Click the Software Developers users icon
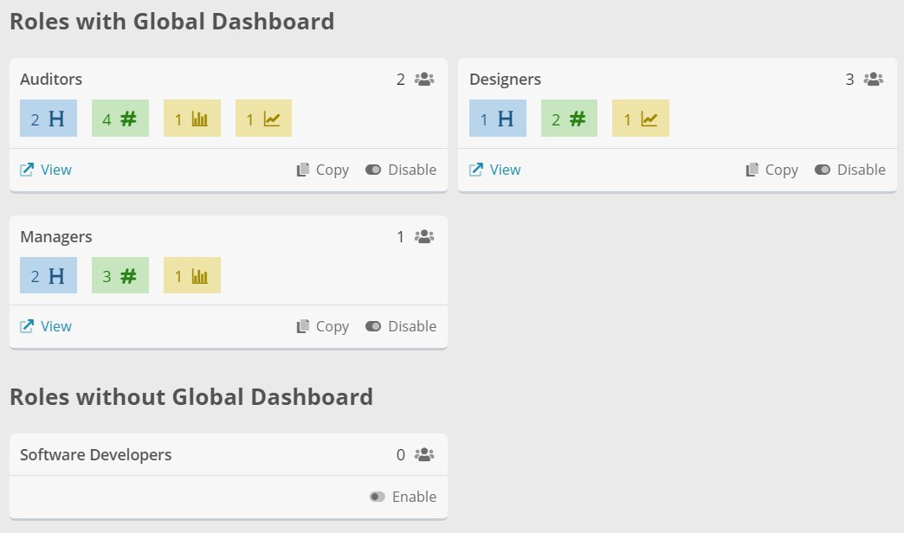This screenshot has height=533, width=904. (x=424, y=454)
